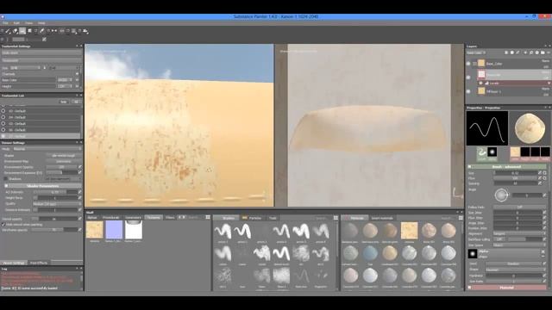Collapse the Shader Parameters section
The height and width of the screenshot is (310, 552).
click(x=6, y=186)
